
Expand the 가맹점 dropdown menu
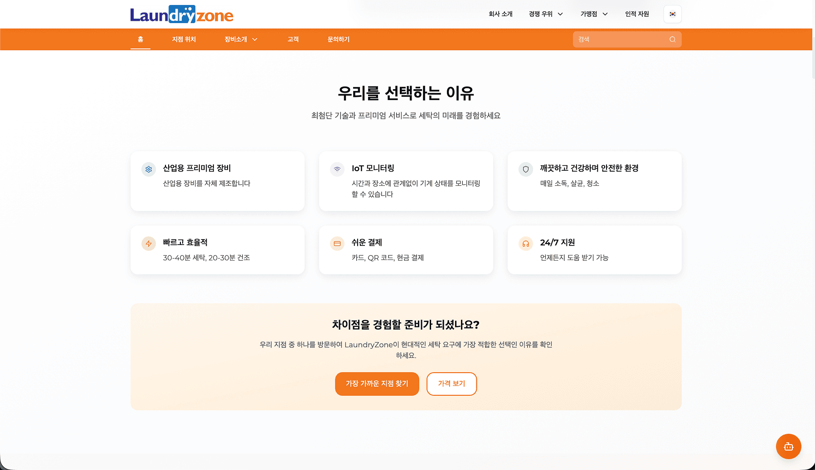point(594,14)
